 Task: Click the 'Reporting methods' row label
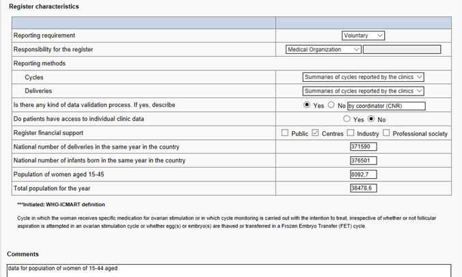(x=40, y=63)
